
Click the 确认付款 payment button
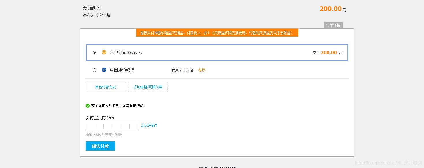pyautogui.click(x=100, y=146)
